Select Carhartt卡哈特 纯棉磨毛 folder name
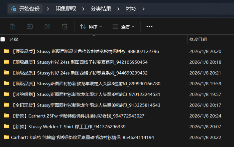234x147 pixels. point(83,137)
